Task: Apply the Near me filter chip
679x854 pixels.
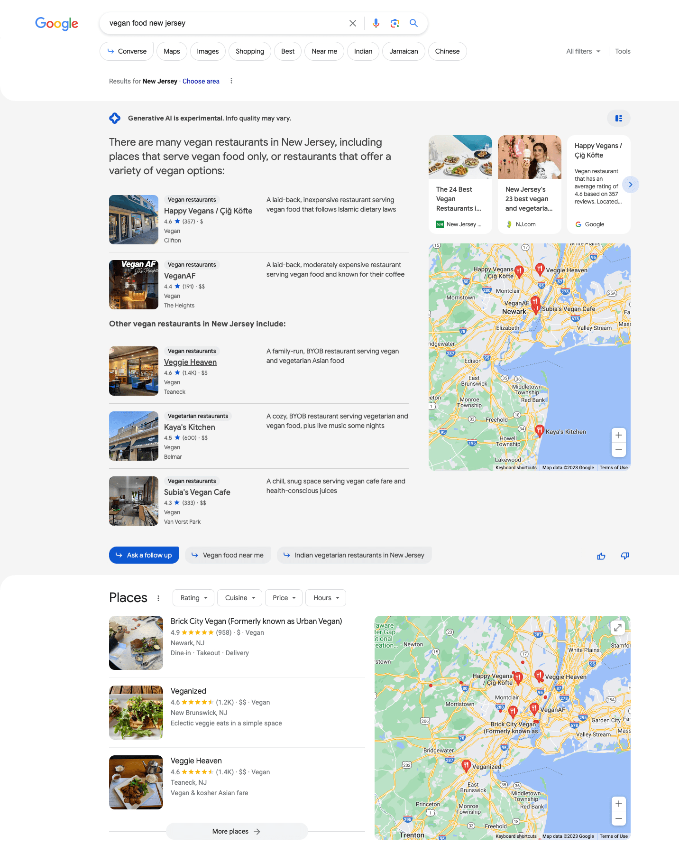Action: point(324,51)
